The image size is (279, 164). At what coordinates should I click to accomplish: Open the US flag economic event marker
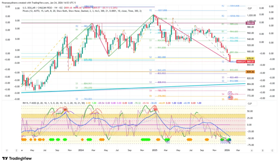pos(230,97)
